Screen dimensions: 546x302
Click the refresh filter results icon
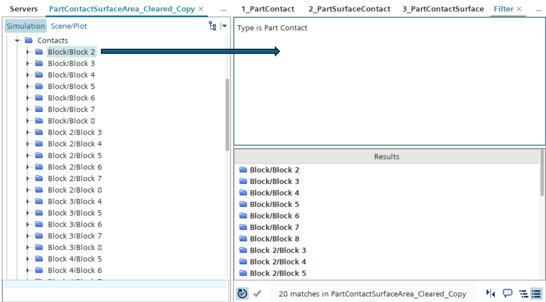point(242,294)
